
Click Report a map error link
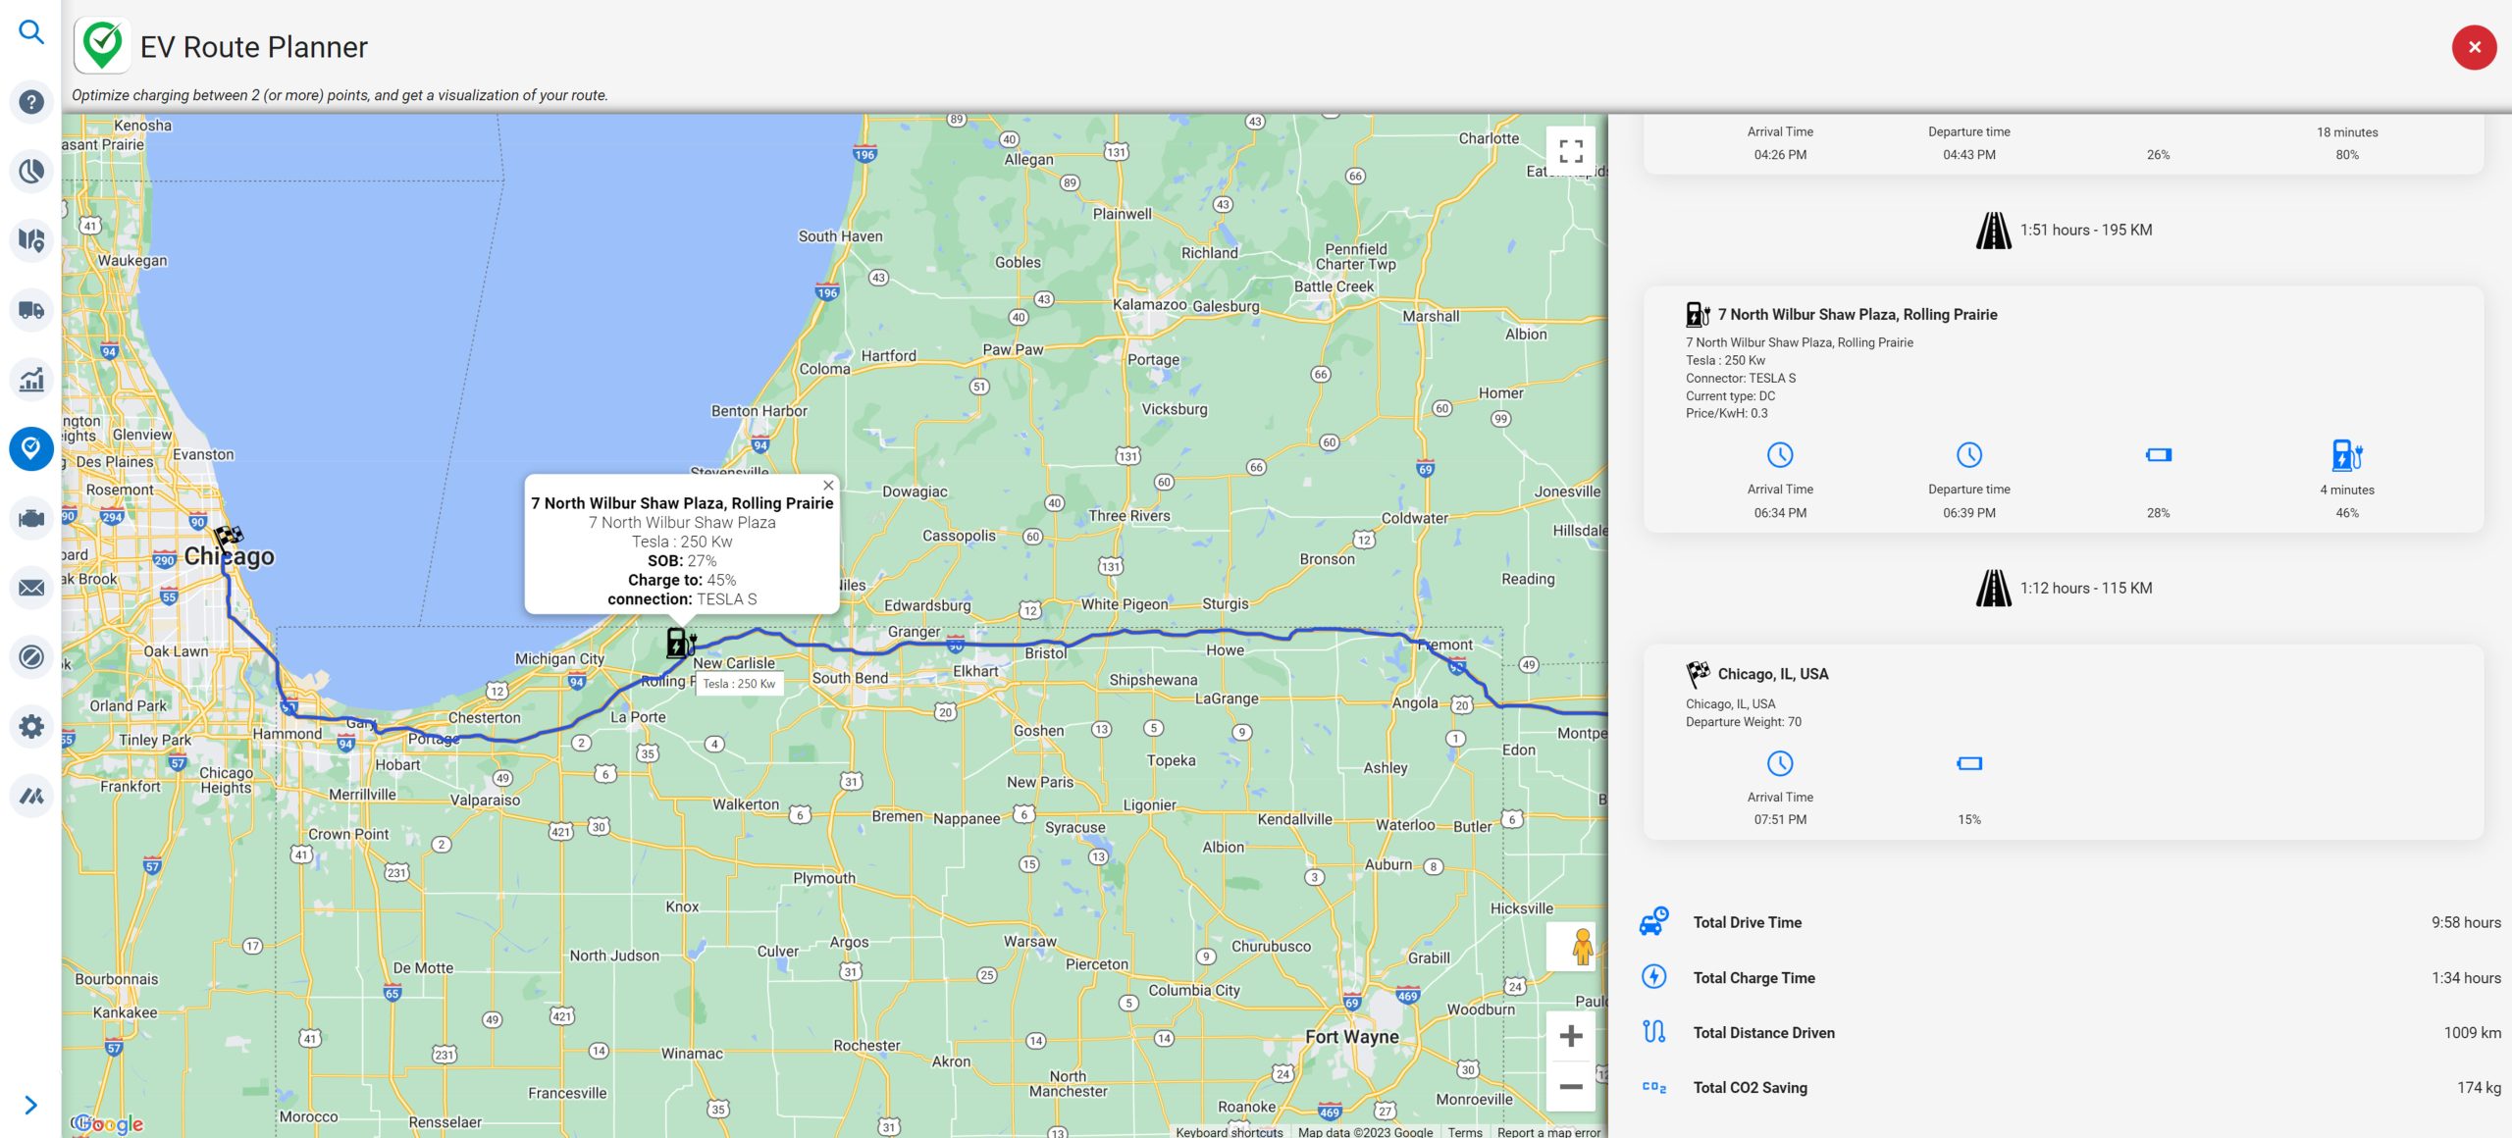[1548, 1132]
